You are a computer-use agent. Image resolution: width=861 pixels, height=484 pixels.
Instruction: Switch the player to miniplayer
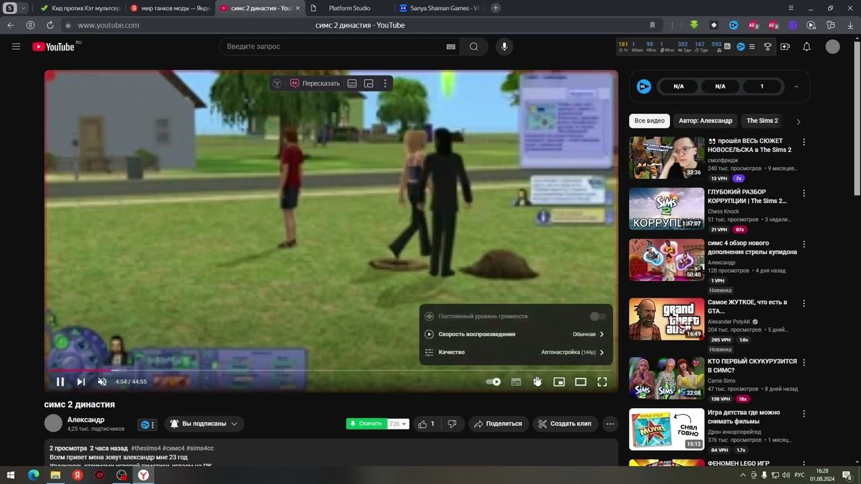(x=559, y=382)
